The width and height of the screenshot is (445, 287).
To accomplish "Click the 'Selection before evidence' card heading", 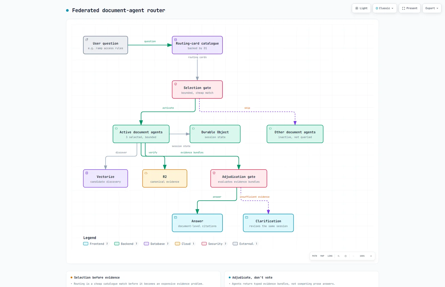I will click(97, 278).
